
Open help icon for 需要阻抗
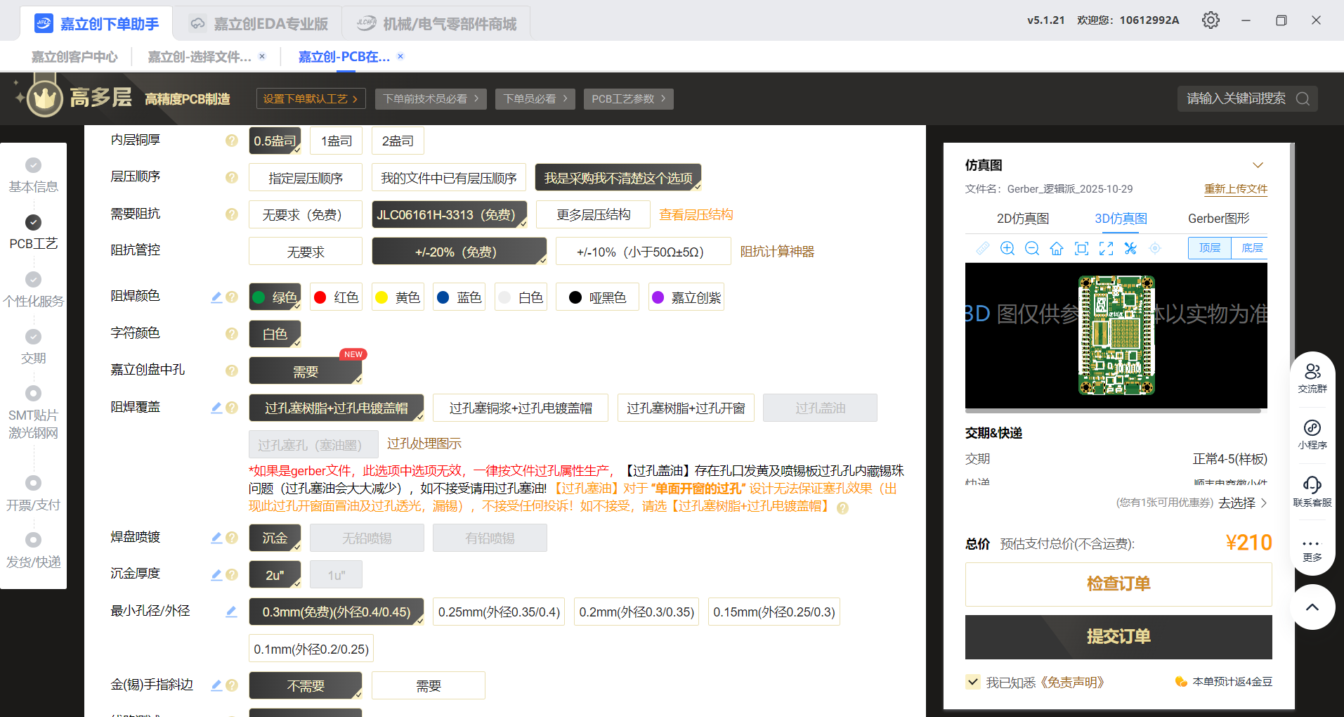click(x=232, y=214)
